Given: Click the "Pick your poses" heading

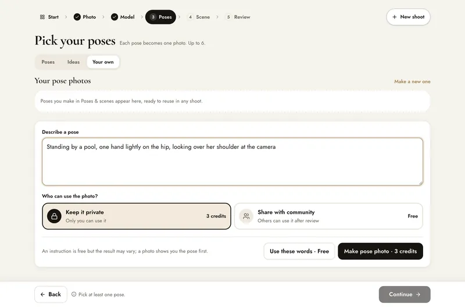Looking at the screenshot, I should [x=75, y=41].
